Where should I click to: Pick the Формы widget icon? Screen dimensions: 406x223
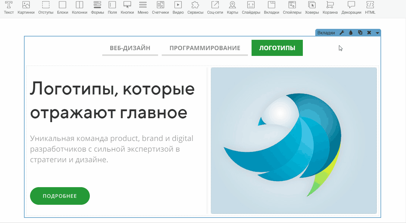point(97,5)
